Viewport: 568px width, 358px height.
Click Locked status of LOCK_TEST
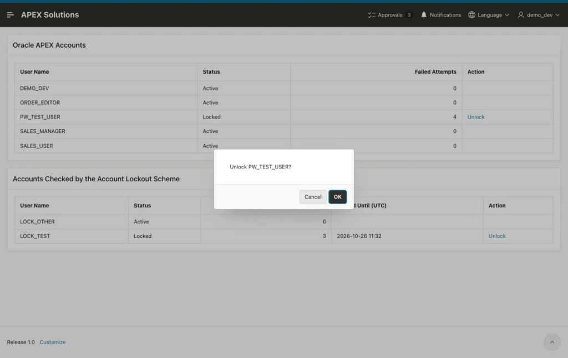pos(143,236)
